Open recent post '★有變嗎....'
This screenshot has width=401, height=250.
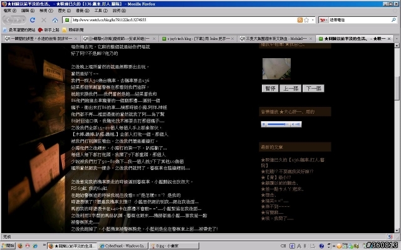click(272, 212)
